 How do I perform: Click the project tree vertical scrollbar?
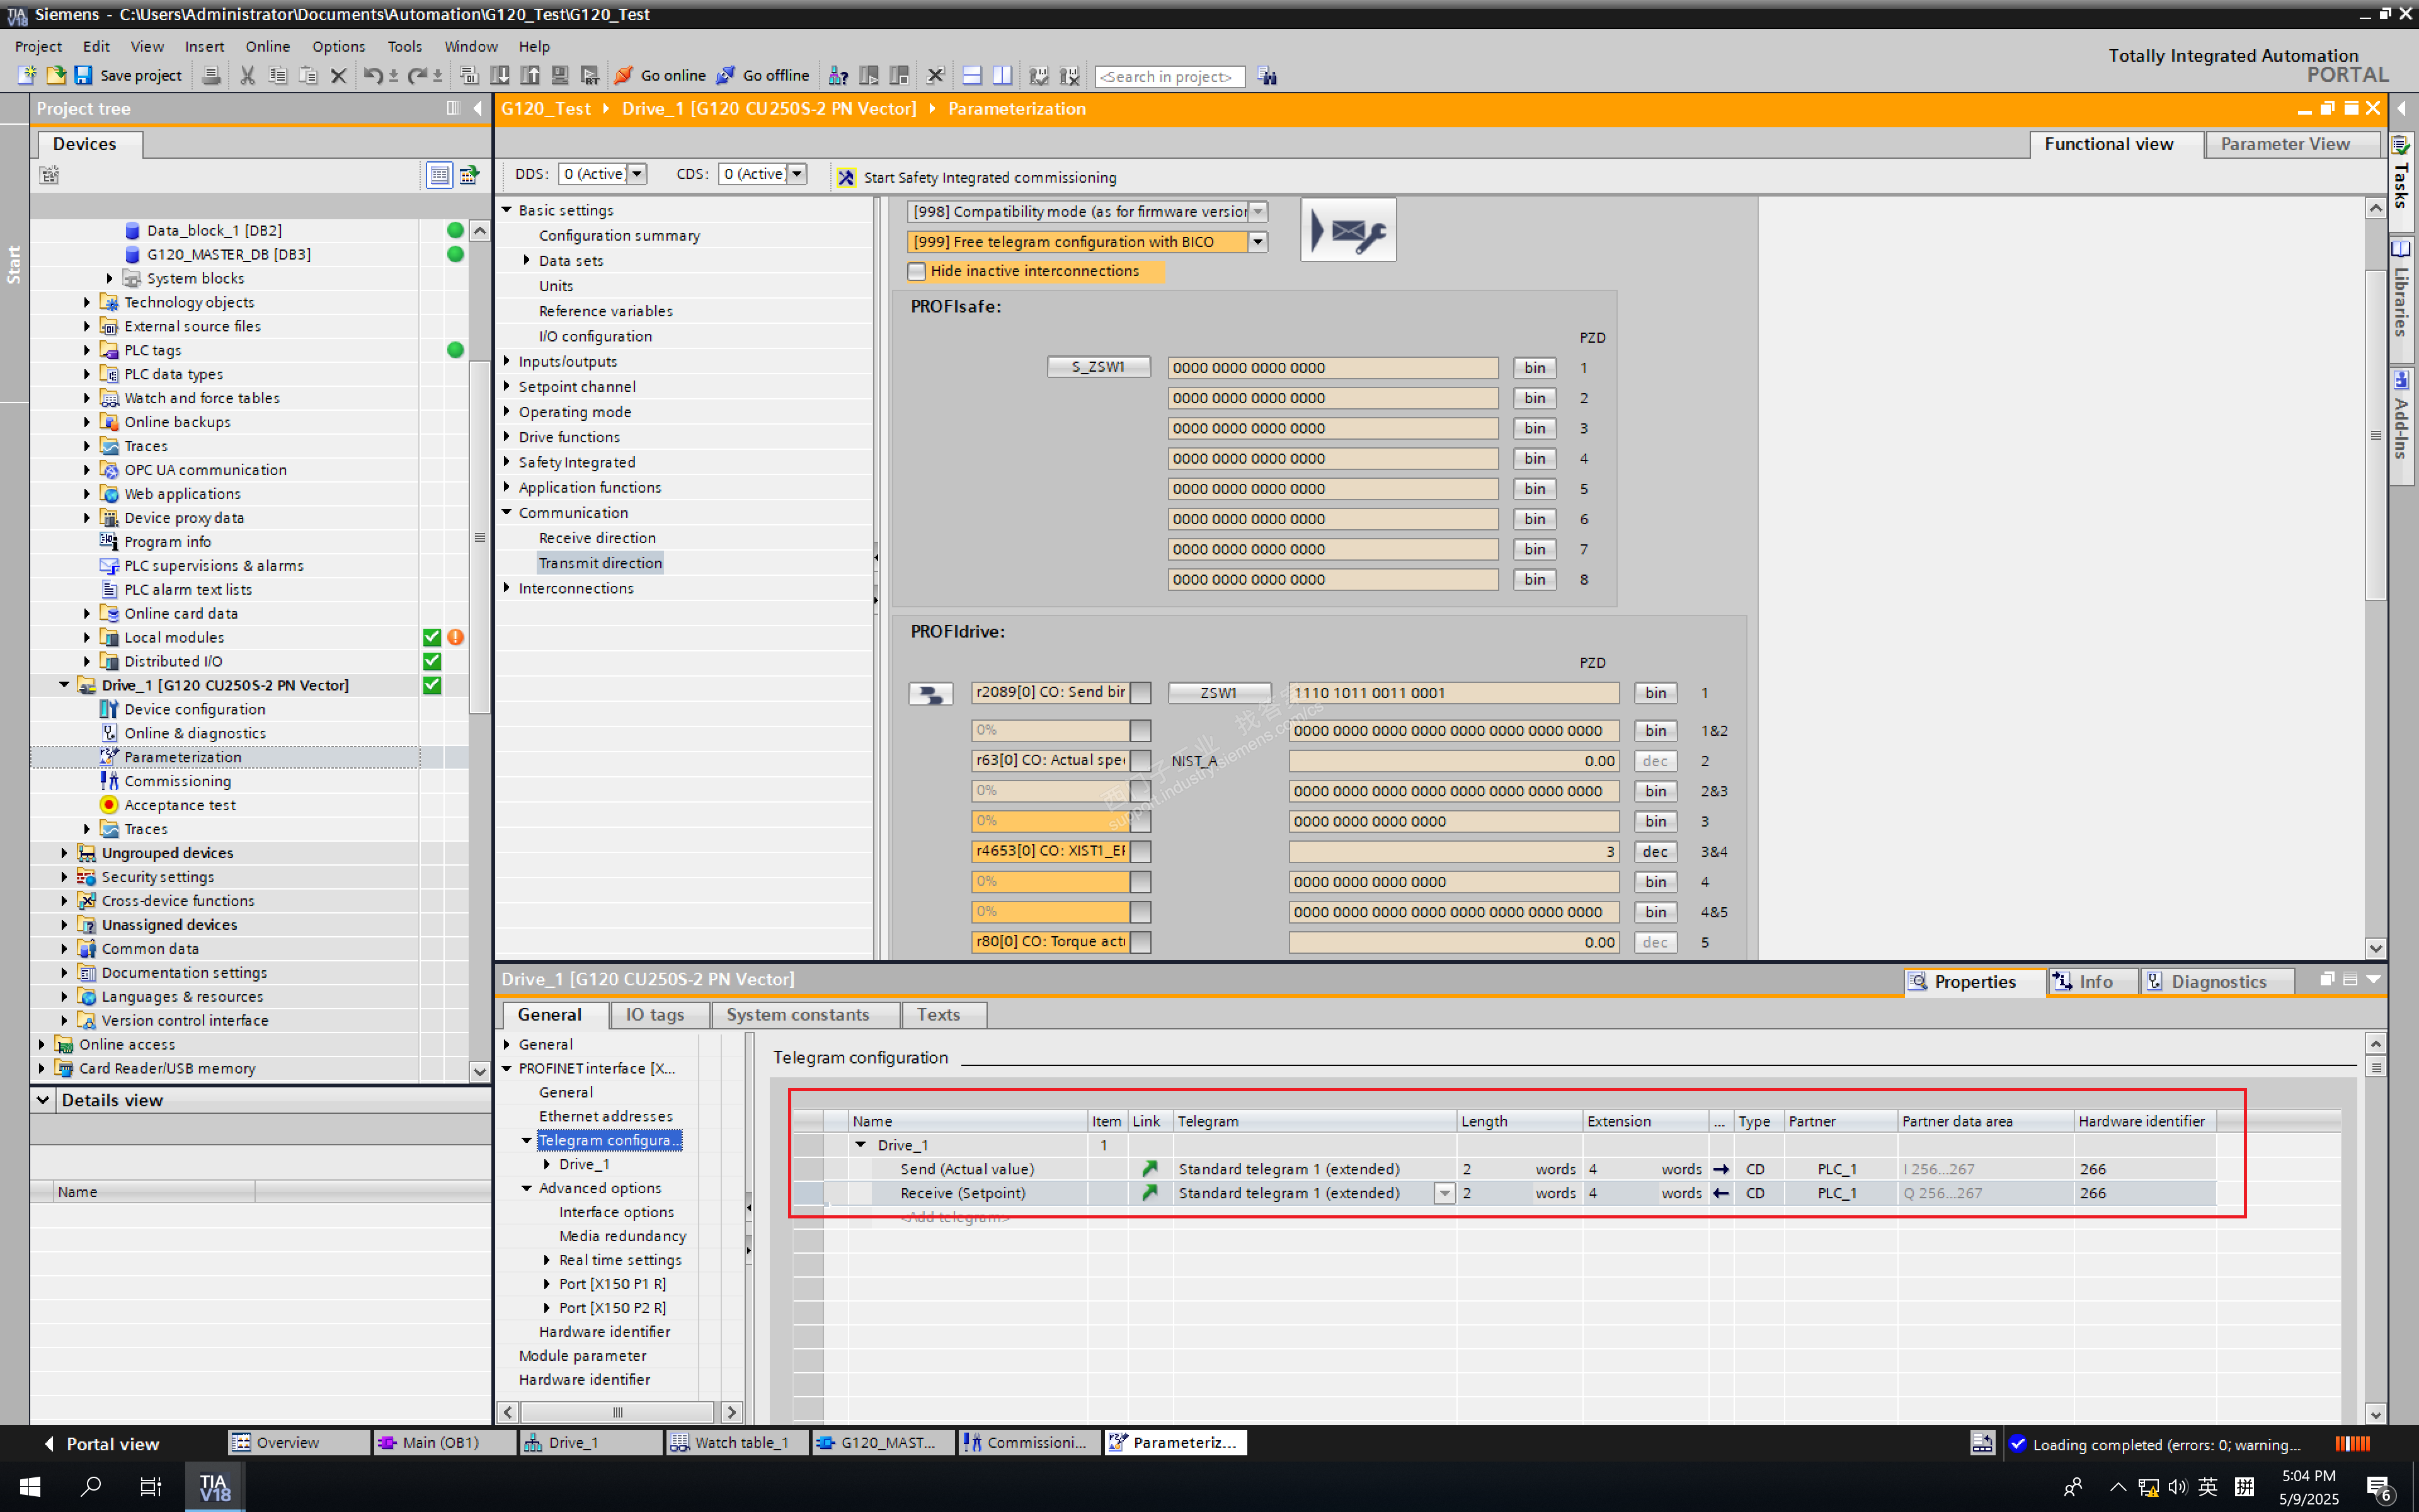pyautogui.click(x=480, y=538)
